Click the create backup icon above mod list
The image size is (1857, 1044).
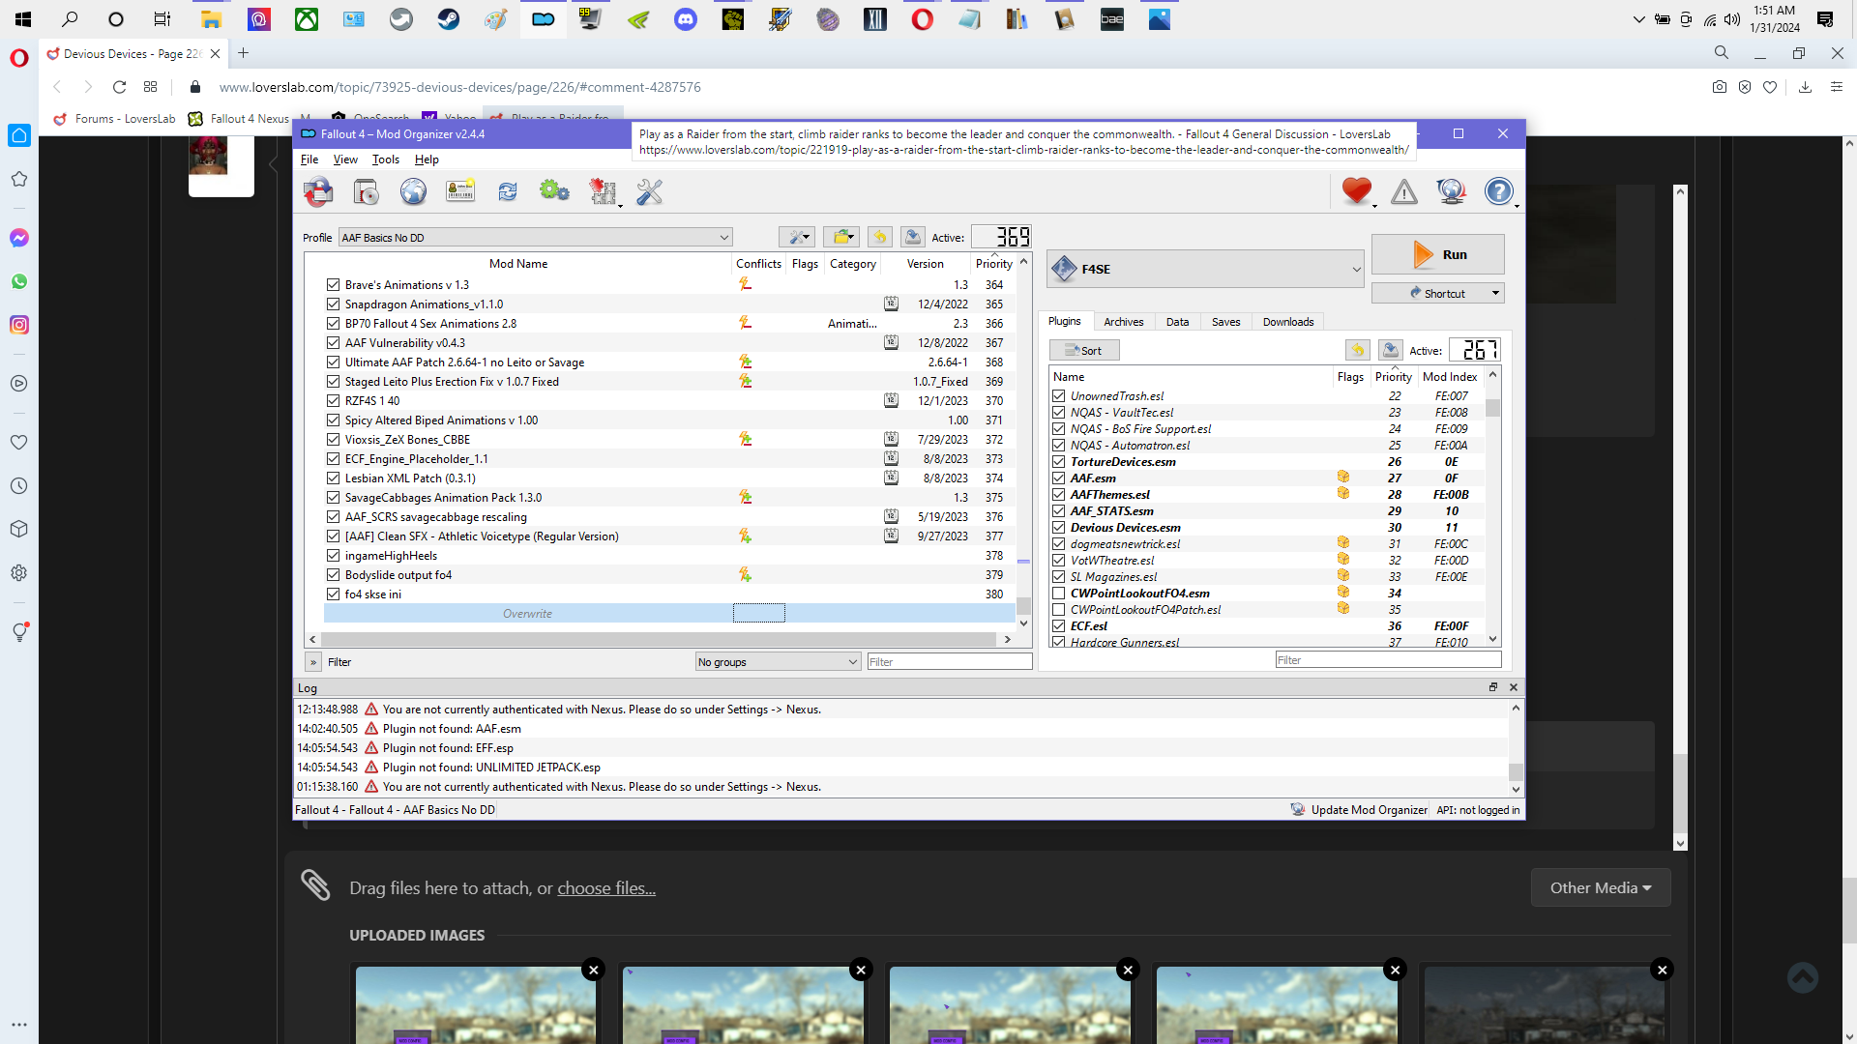[x=912, y=237]
